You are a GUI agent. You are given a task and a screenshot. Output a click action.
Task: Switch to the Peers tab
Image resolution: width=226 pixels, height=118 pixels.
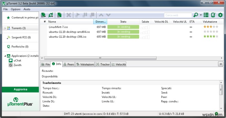(69, 64)
